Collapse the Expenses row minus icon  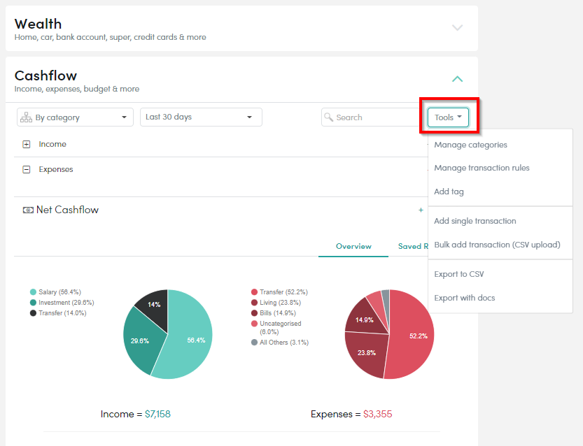click(27, 170)
